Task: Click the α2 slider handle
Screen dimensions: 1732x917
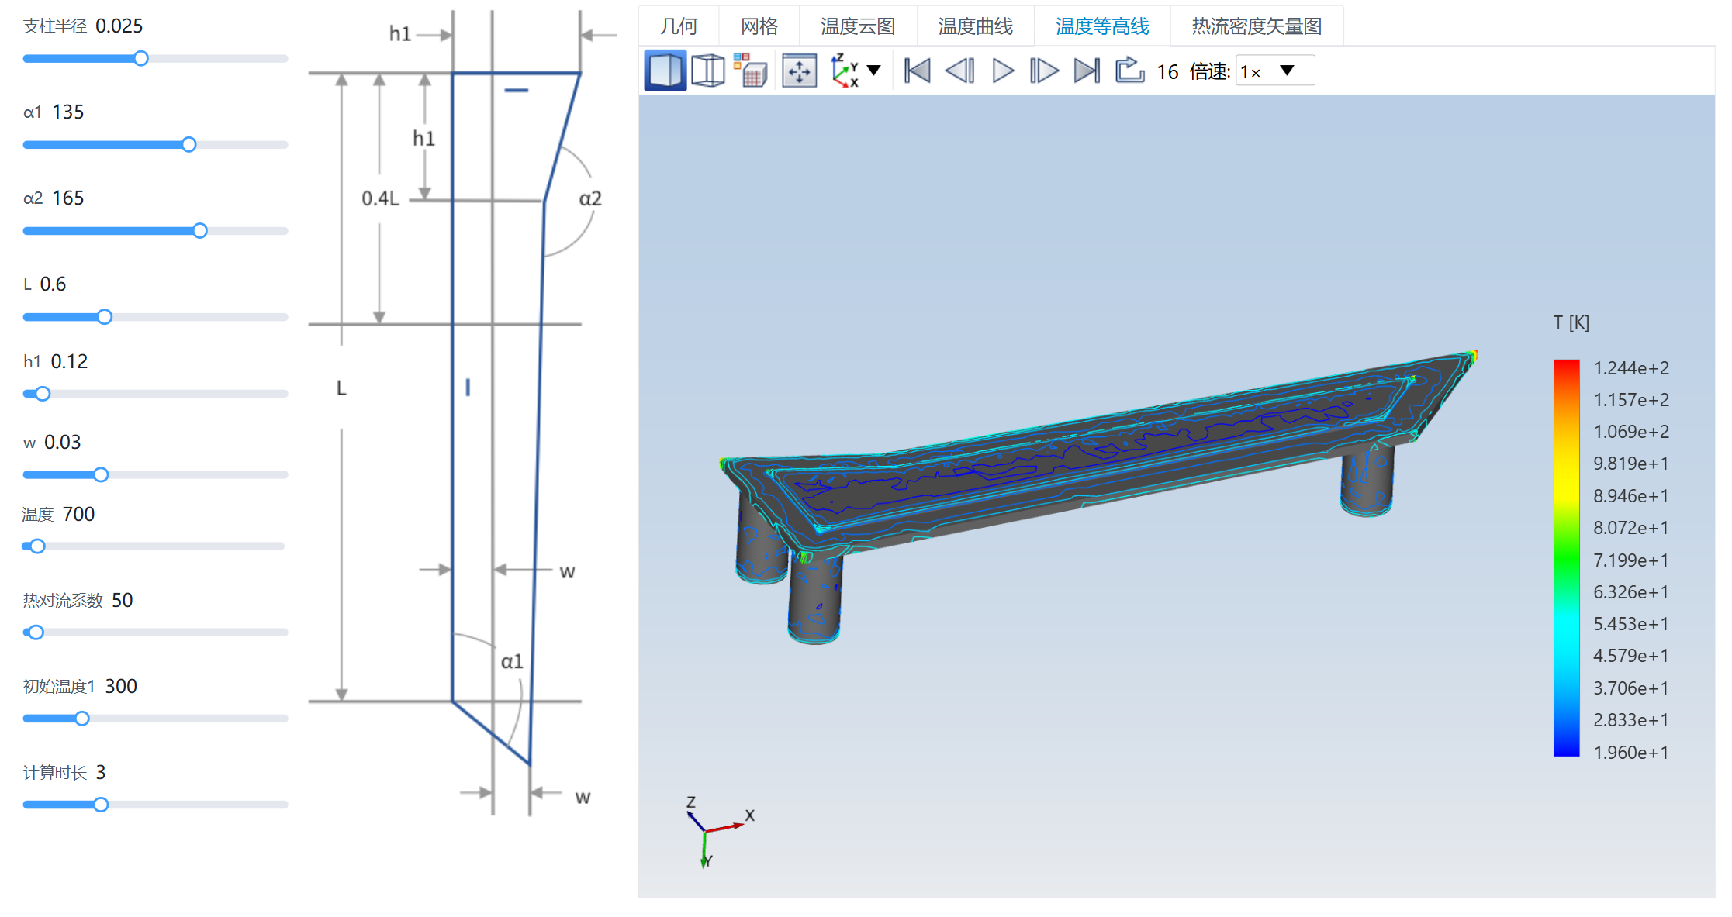Action: (200, 231)
